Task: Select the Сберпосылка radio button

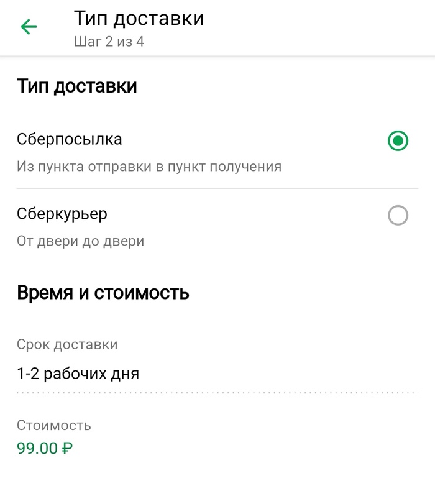Action: point(398,141)
